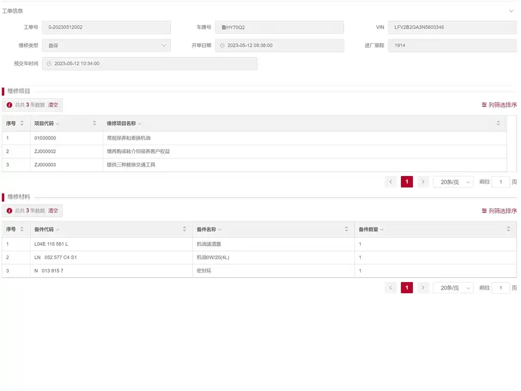The height and width of the screenshot is (391, 521).
Task: Collapse the 工单信息 section chevron
Action: point(511,11)
